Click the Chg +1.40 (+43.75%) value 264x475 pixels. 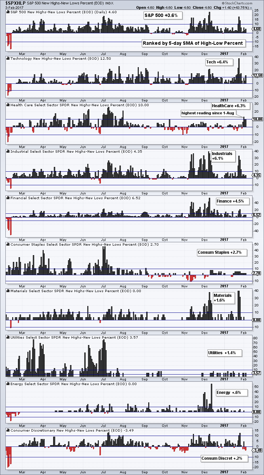pyautogui.click(x=232, y=7)
